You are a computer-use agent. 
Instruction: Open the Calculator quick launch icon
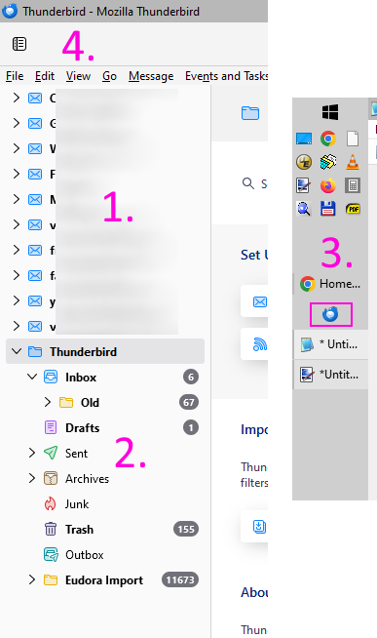point(353,185)
